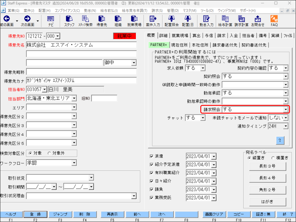Click the 旧NO input field

click(104, 98)
